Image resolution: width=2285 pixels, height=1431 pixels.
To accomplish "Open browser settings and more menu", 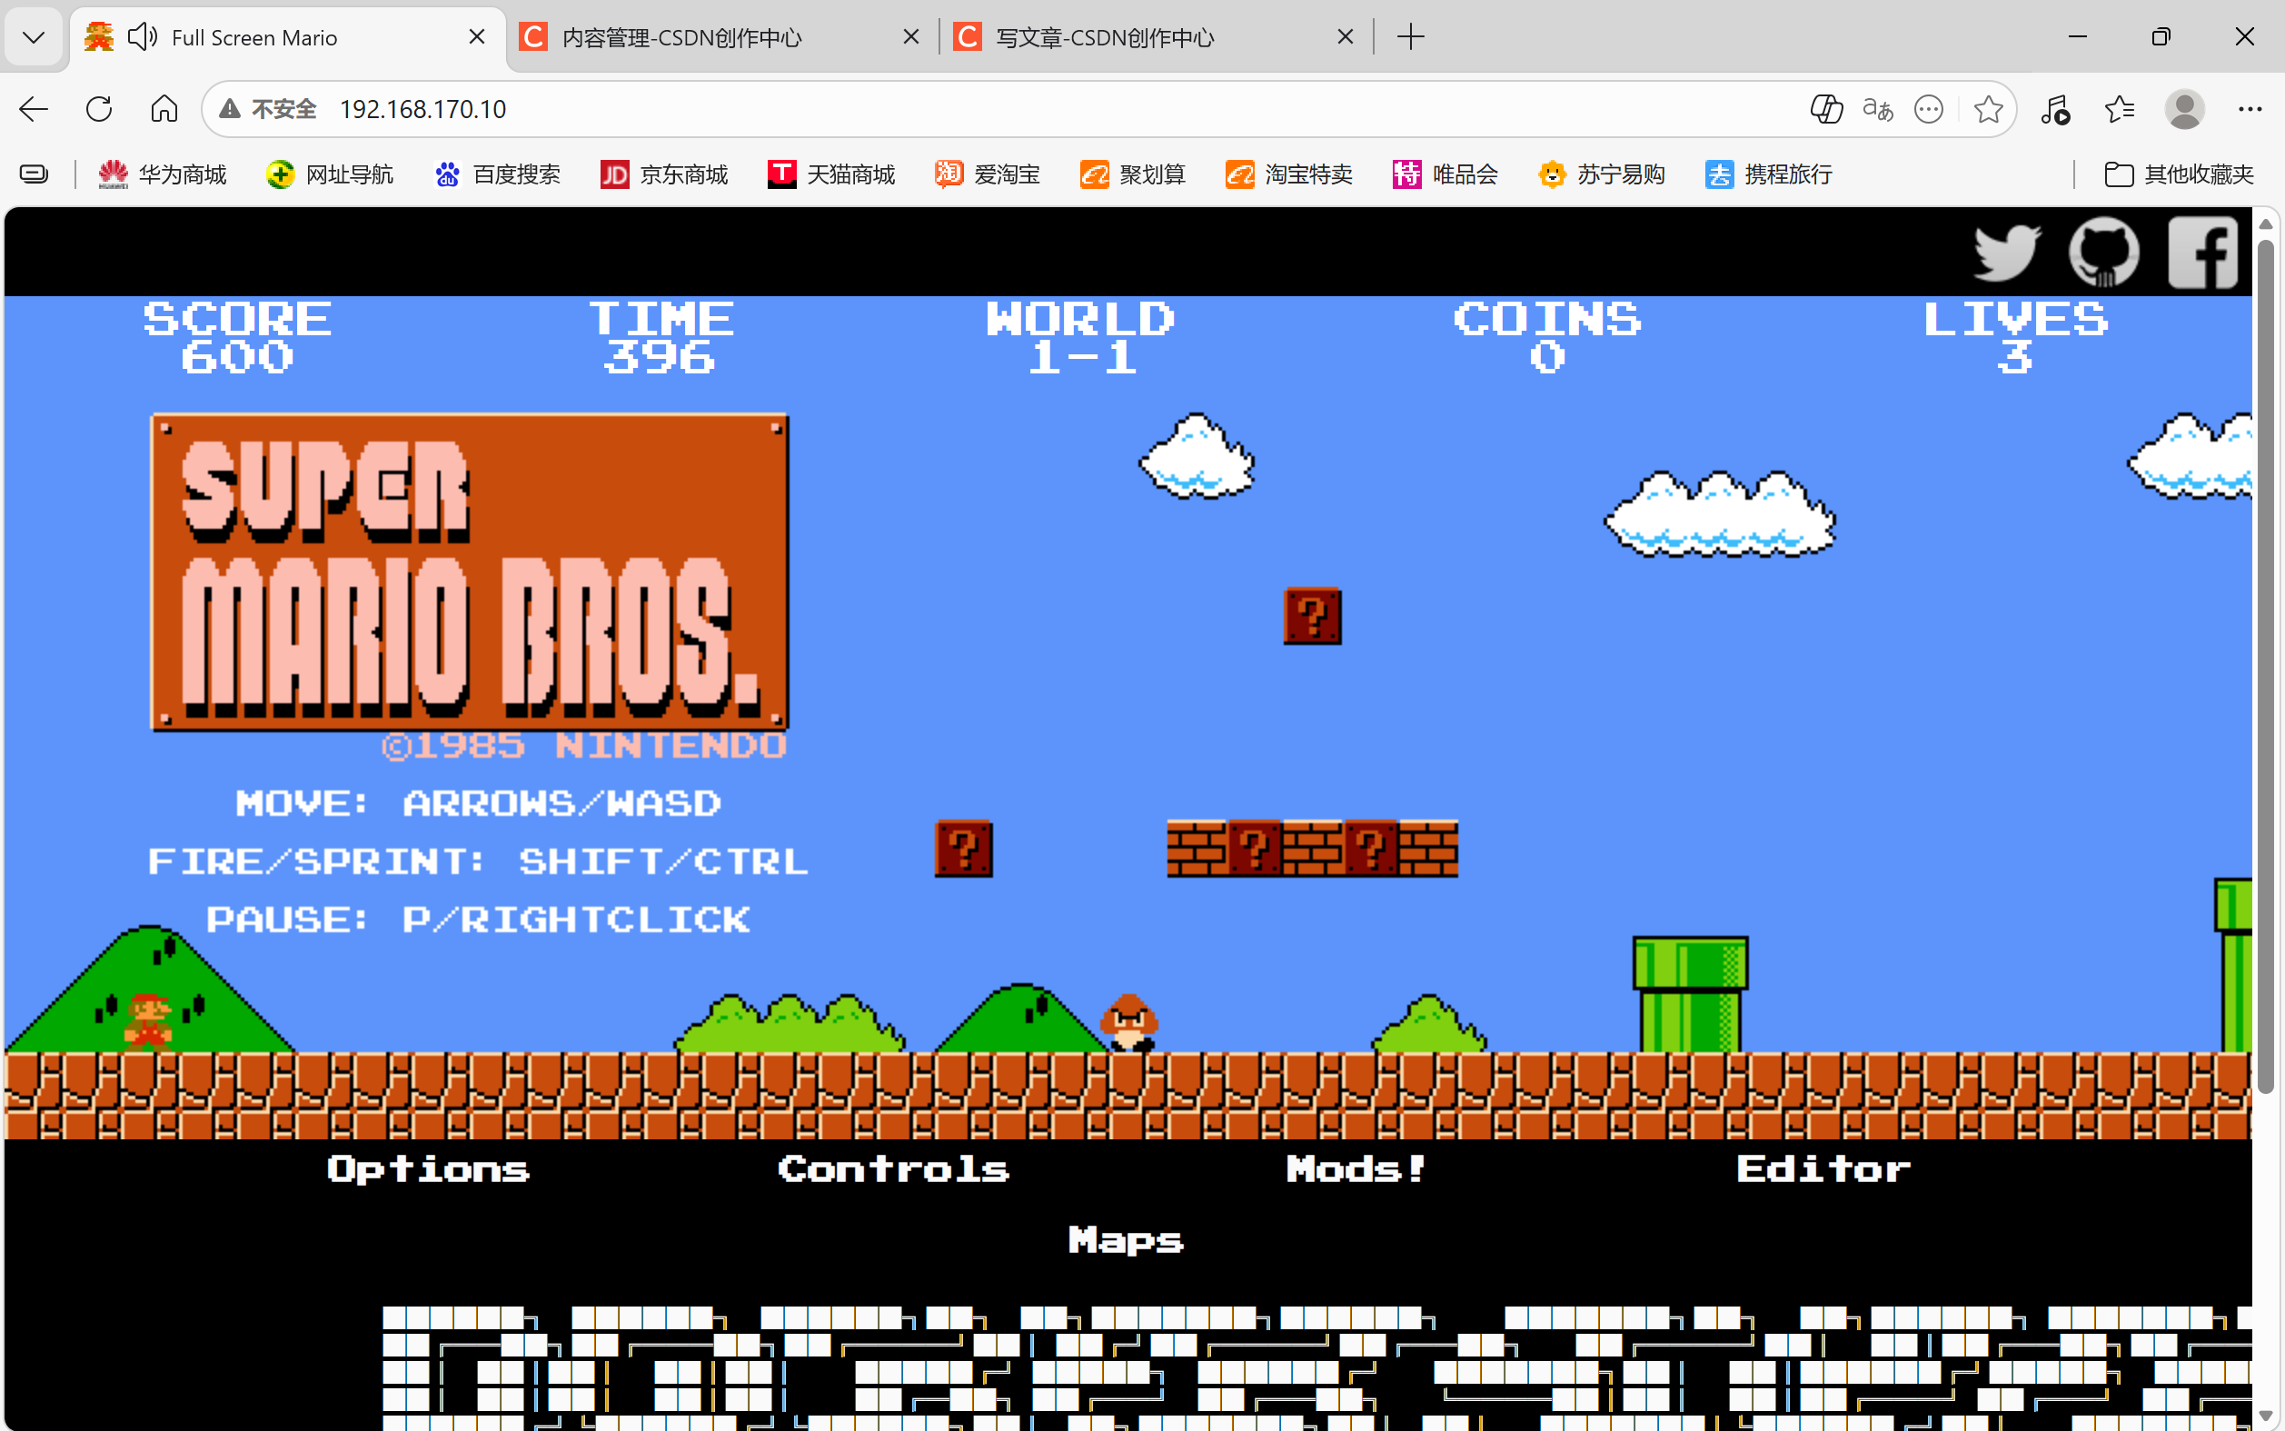I will (x=2250, y=109).
